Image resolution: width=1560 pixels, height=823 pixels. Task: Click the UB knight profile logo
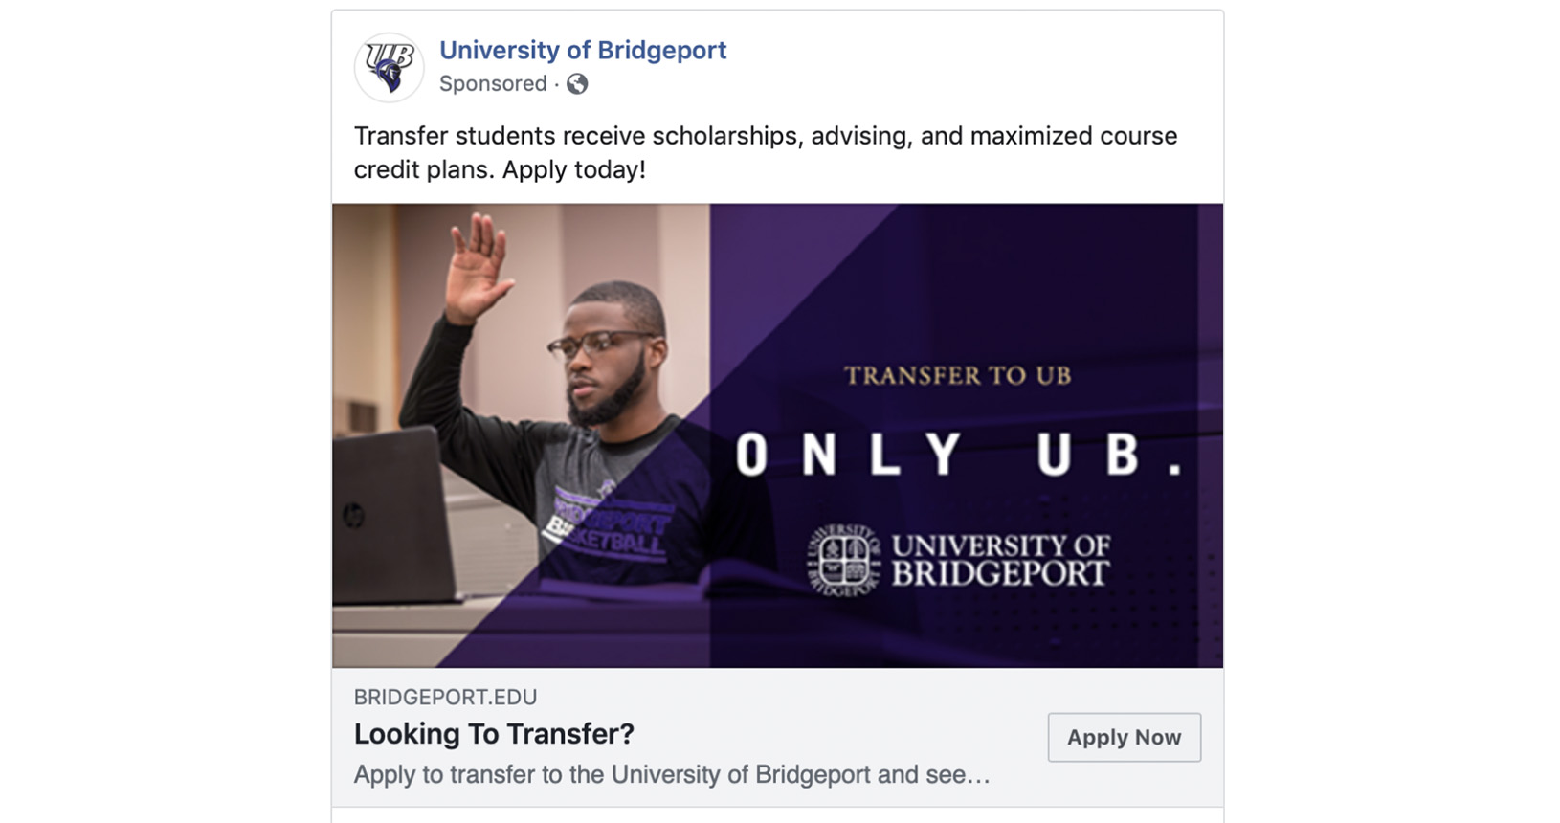389,67
